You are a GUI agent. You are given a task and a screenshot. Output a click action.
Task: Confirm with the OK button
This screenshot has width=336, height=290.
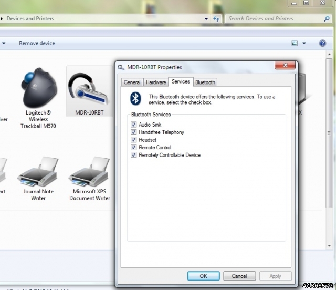[x=203, y=276]
